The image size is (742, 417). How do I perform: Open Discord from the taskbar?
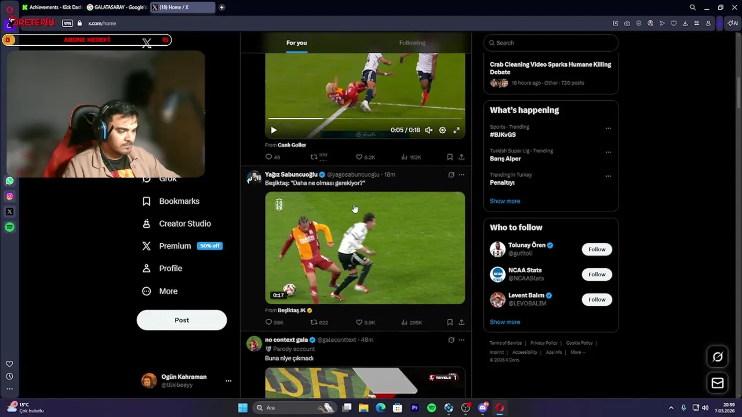click(x=483, y=408)
